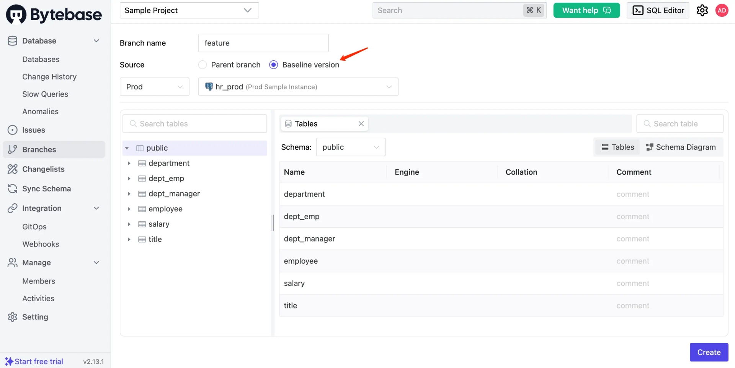735x368 pixels.
Task: Open the SQL Editor
Action: (x=658, y=10)
